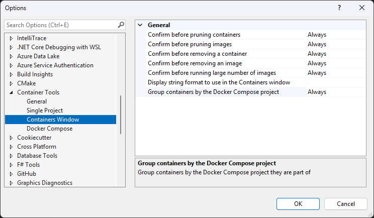Image resolution: width=374 pixels, height=218 pixels.
Task: Select 'Group containers by the Docker Compose project' label
Action: (213, 92)
